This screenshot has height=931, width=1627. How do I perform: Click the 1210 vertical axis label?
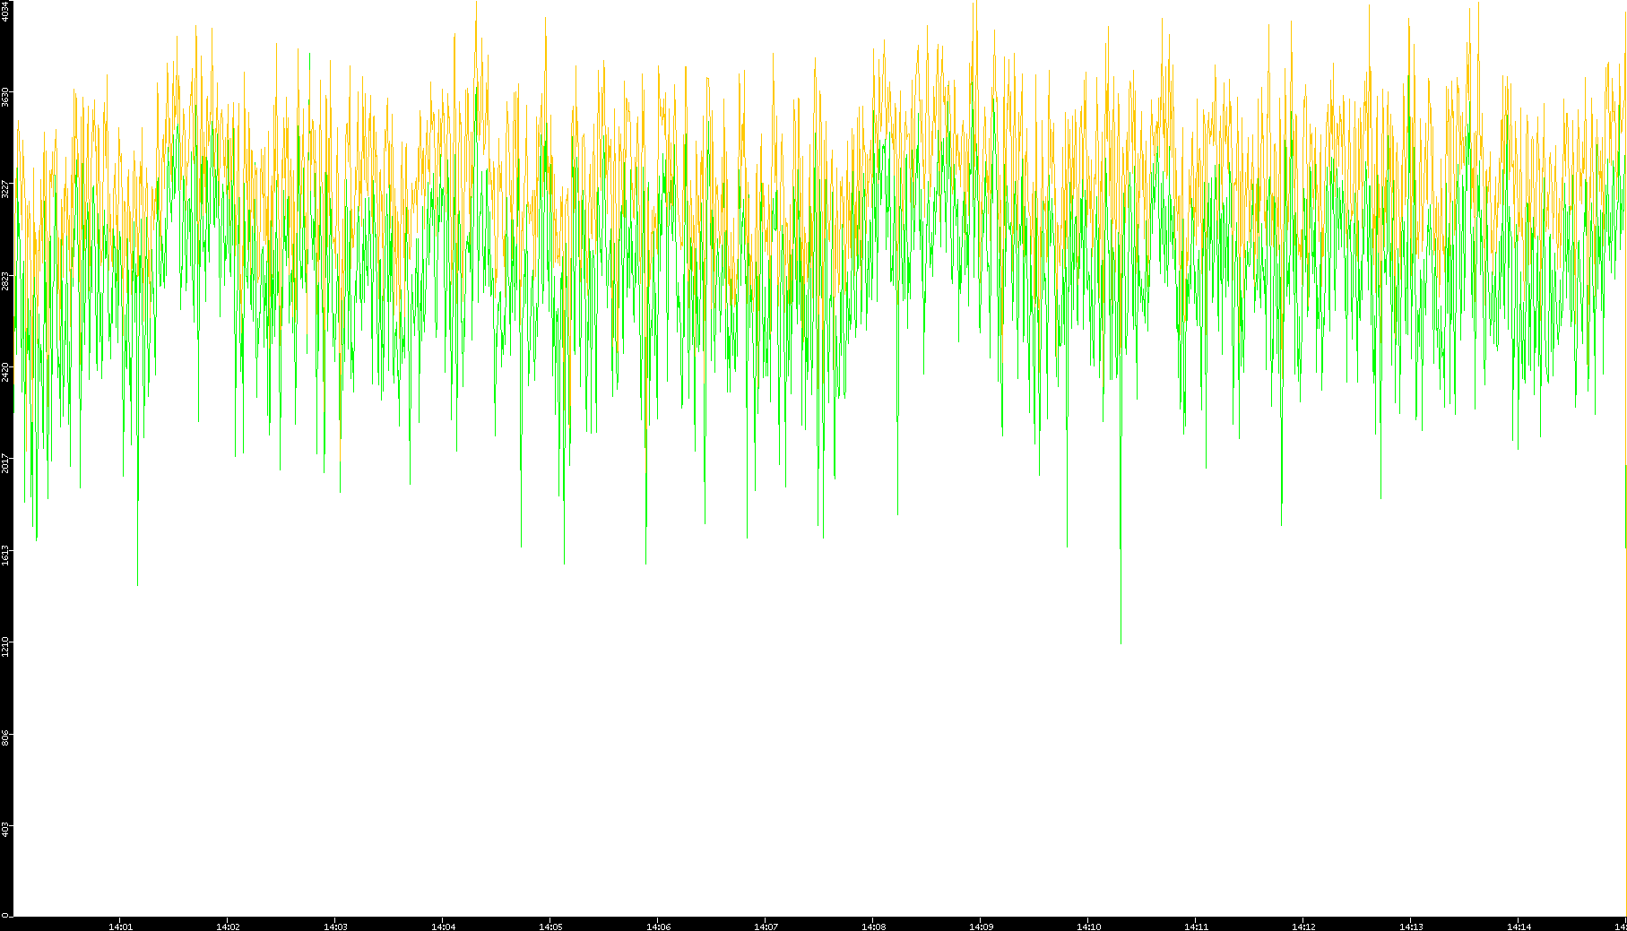tap(5, 645)
